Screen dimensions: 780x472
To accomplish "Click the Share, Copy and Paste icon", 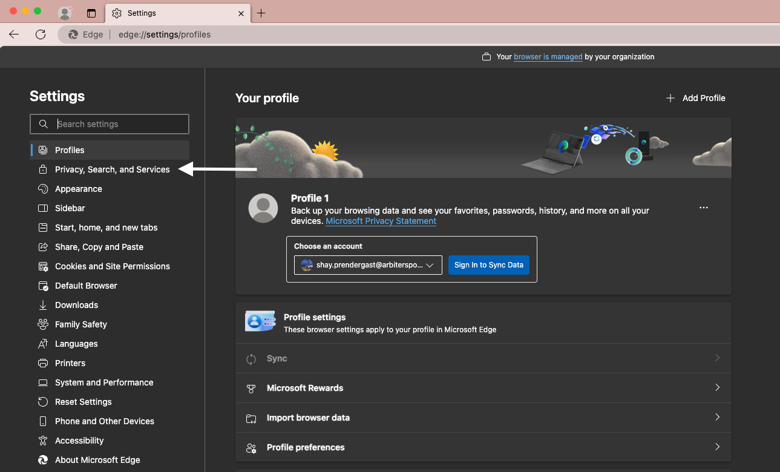I will click(43, 247).
